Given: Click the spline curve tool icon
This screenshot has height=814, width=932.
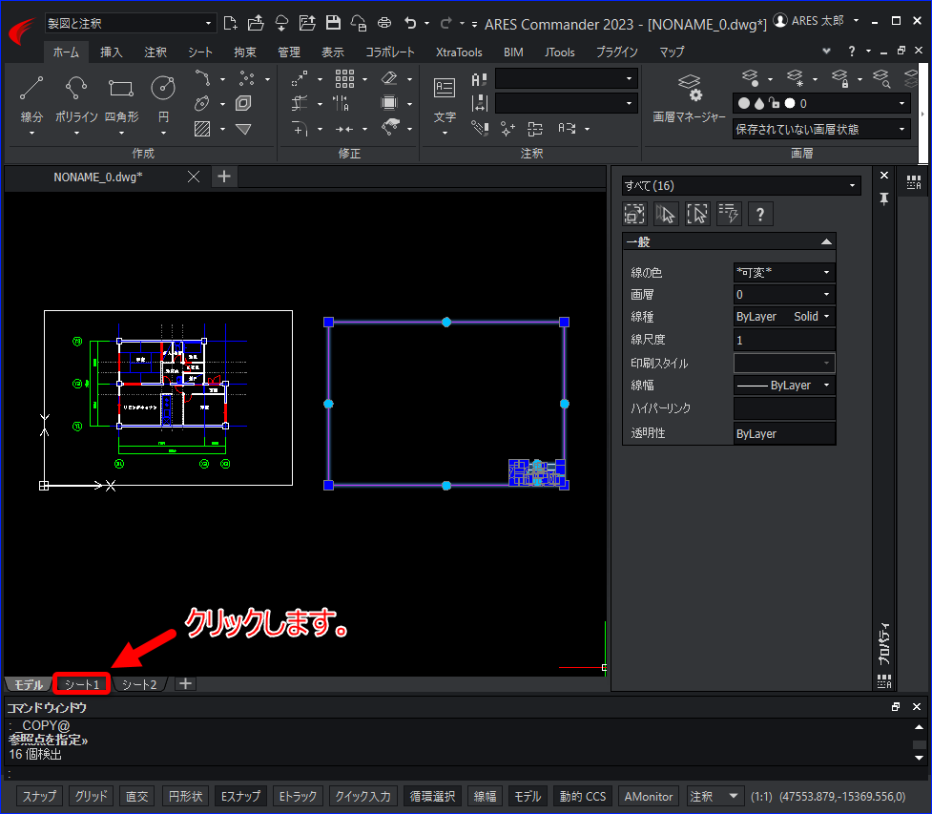Looking at the screenshot, I should [x=202, y=78].
